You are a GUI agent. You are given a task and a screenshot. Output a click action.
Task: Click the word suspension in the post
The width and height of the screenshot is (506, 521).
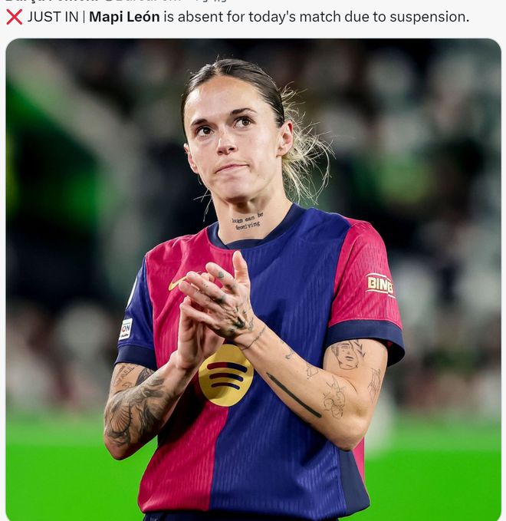[429, 18]
